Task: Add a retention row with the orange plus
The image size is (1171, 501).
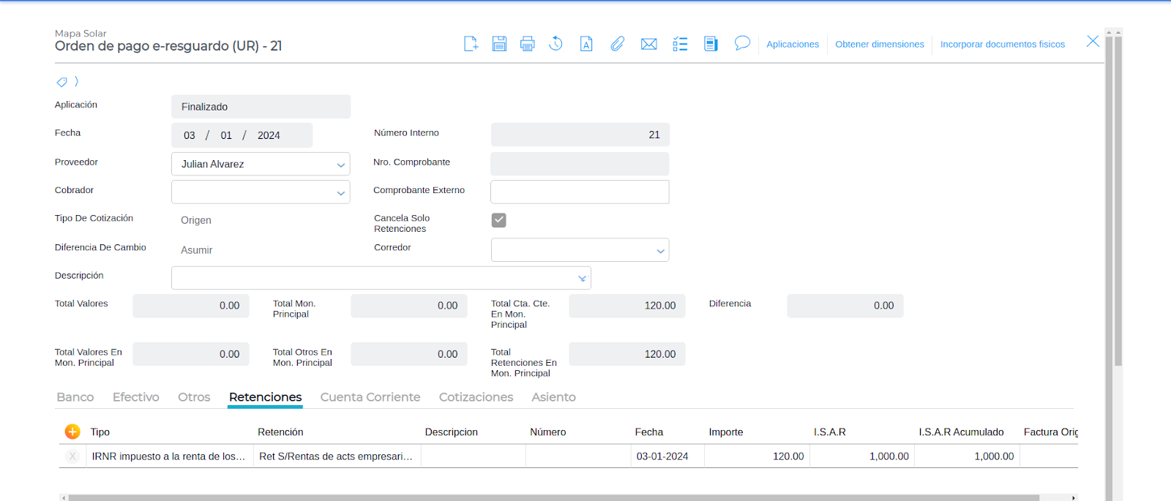Action: coord(72,432)
